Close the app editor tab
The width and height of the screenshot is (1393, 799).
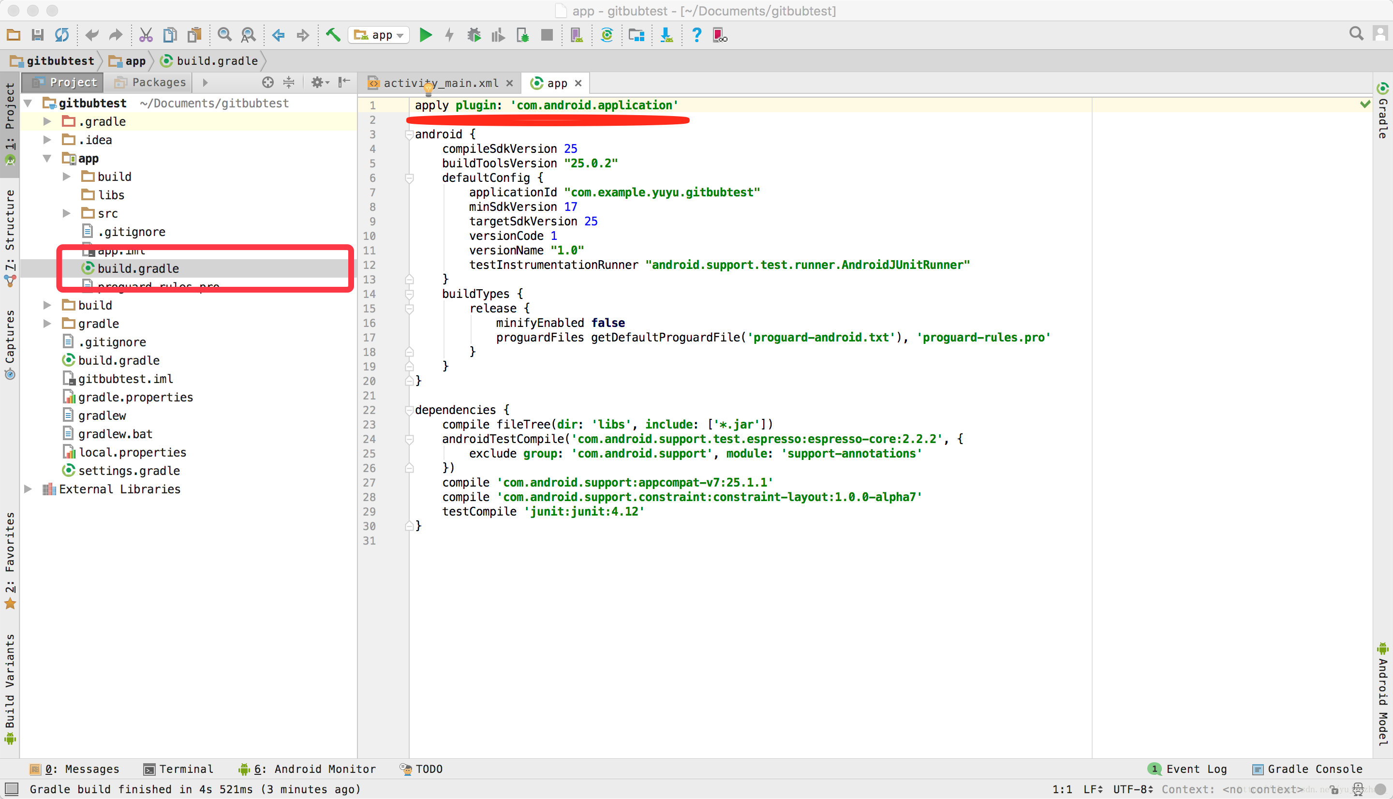[578, 83]
